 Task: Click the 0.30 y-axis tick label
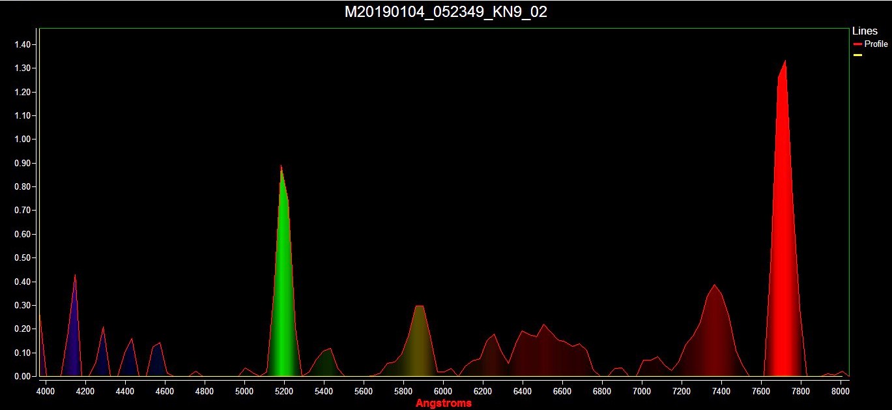pos(22,305)
